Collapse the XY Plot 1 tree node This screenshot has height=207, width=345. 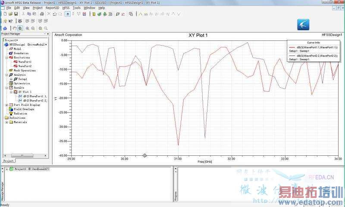click(11, 92)
